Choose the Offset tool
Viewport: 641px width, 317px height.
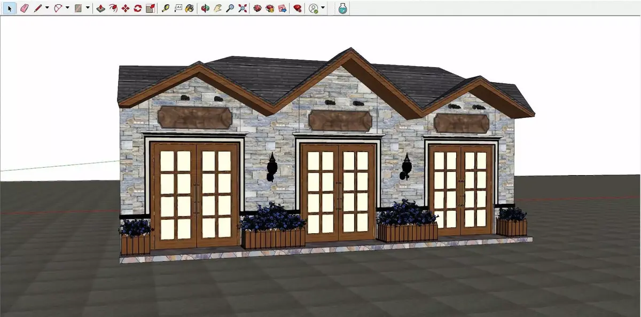[113, 8]
